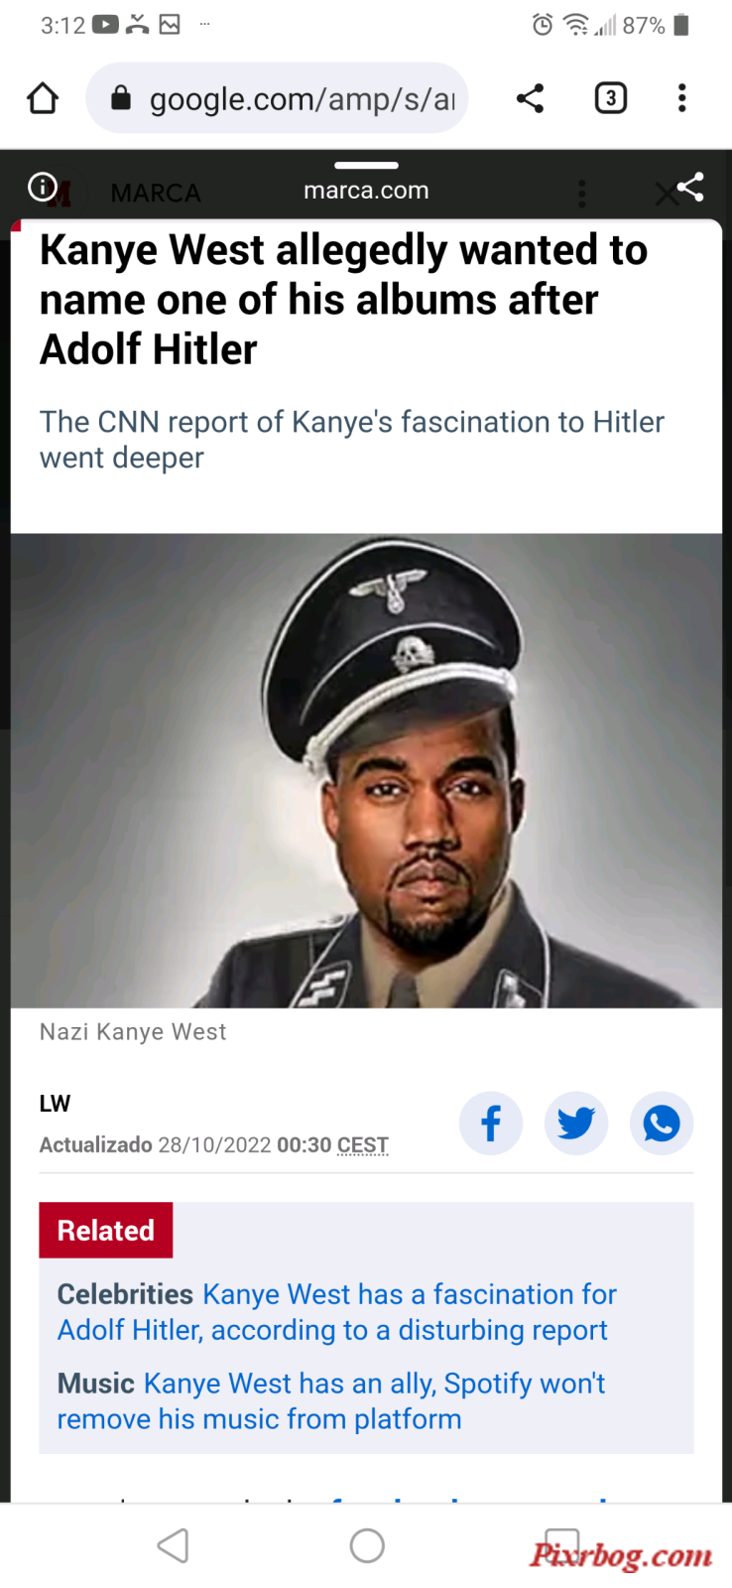Open the browser share icon
This screenshot has width=732, height=1588.
(531, 98)
